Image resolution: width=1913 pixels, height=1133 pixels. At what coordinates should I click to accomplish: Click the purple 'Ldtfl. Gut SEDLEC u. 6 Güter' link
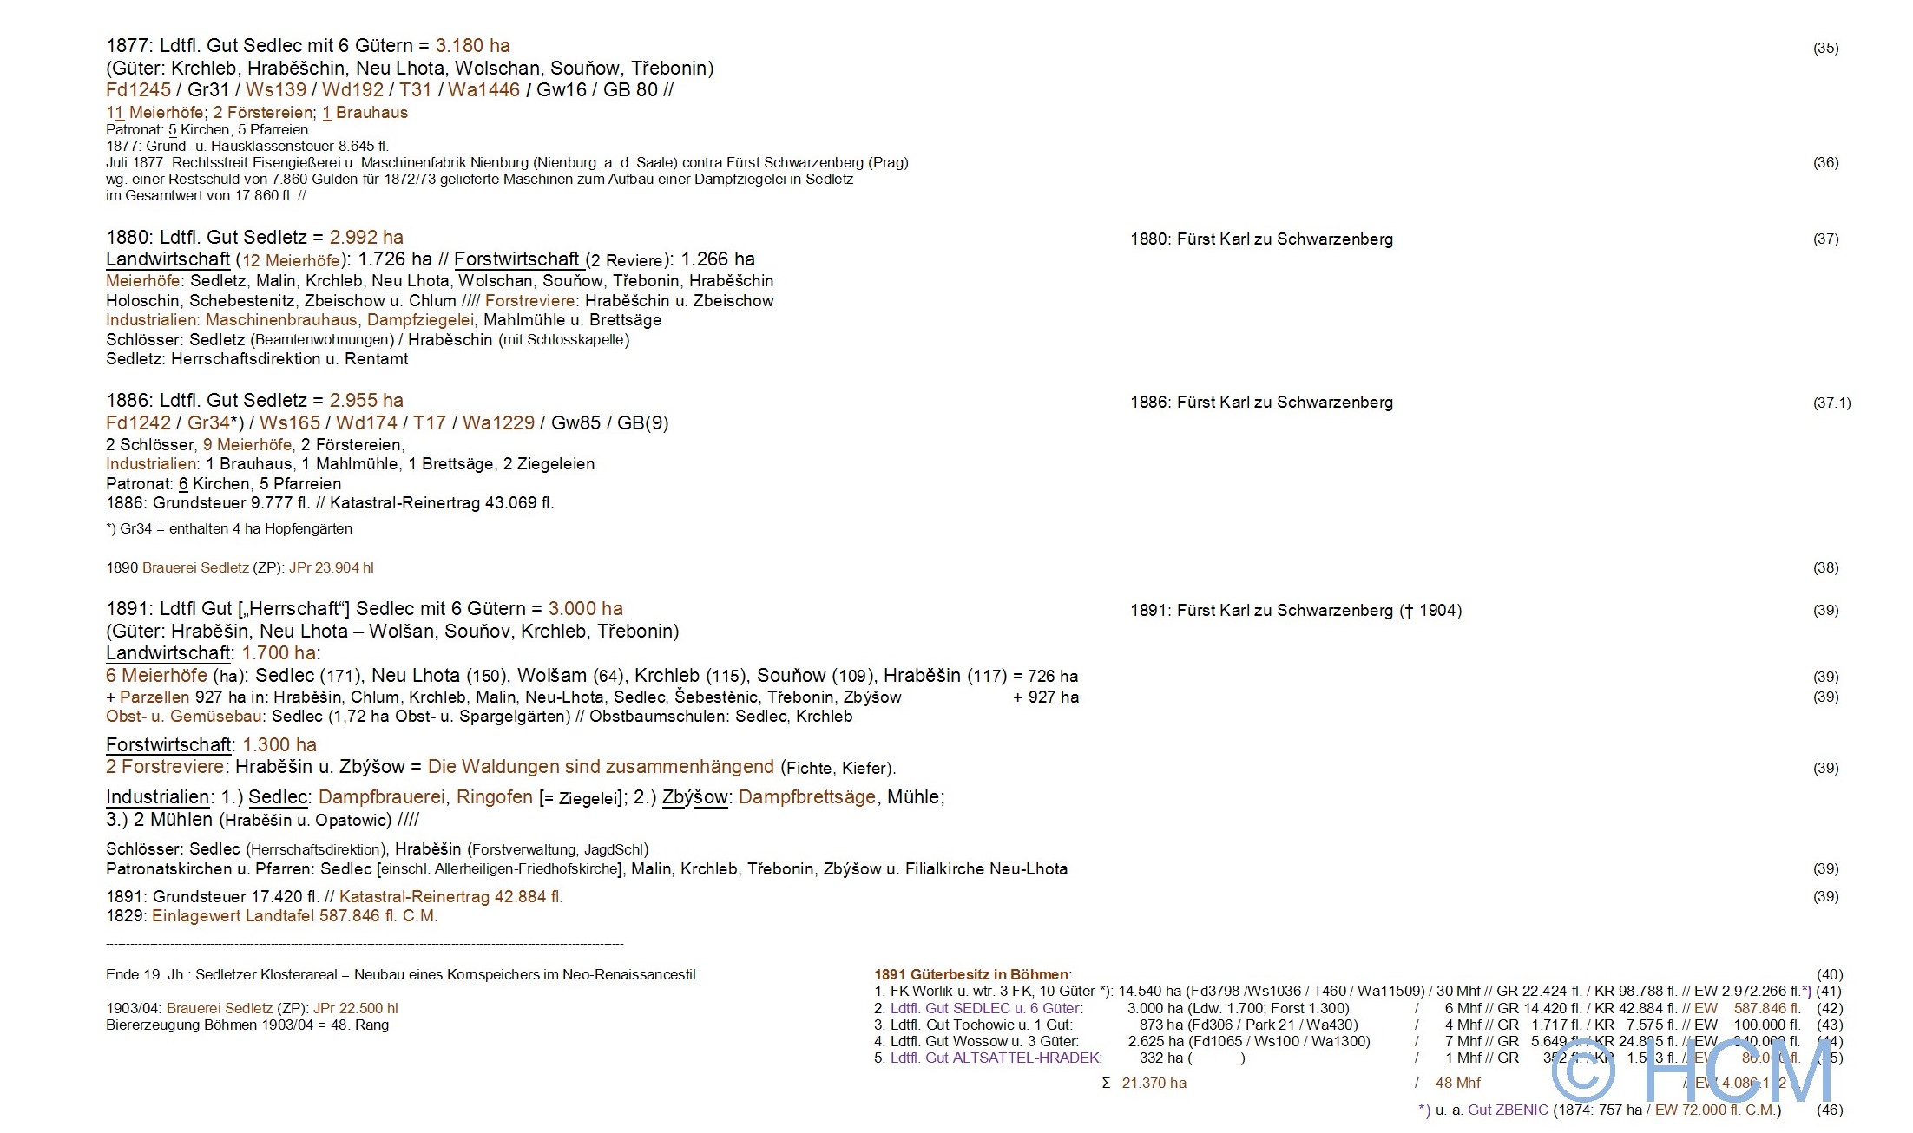[x=986, y=1008]
